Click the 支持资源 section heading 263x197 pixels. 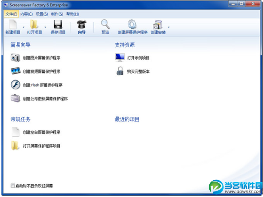click(125, 45)
